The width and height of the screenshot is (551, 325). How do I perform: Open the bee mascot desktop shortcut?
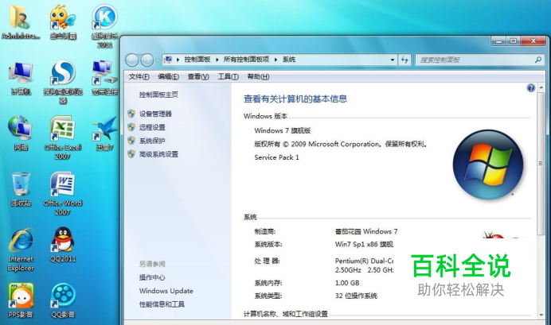(63, 21)
